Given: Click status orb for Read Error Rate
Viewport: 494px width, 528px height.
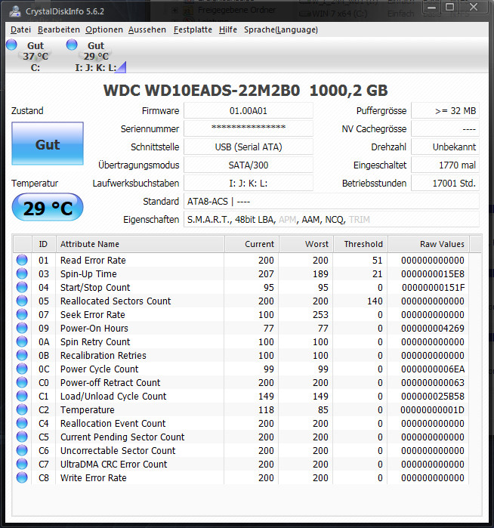Looking at the screenshot, I should point(22,261).
